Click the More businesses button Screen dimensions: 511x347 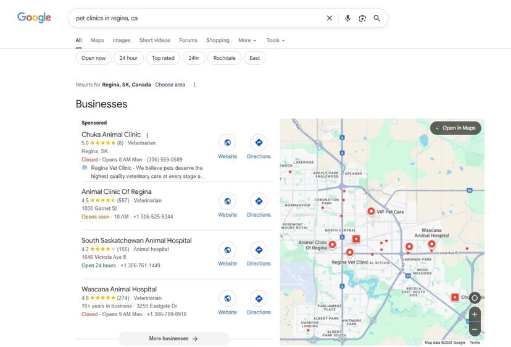(173, 338)
